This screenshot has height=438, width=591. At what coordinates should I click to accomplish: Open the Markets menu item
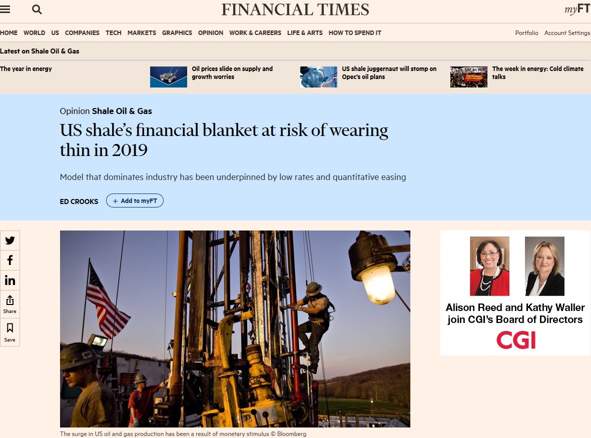click(x=142, y=33)
